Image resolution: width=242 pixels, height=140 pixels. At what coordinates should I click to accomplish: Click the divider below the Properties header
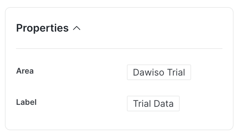[119, 49]
